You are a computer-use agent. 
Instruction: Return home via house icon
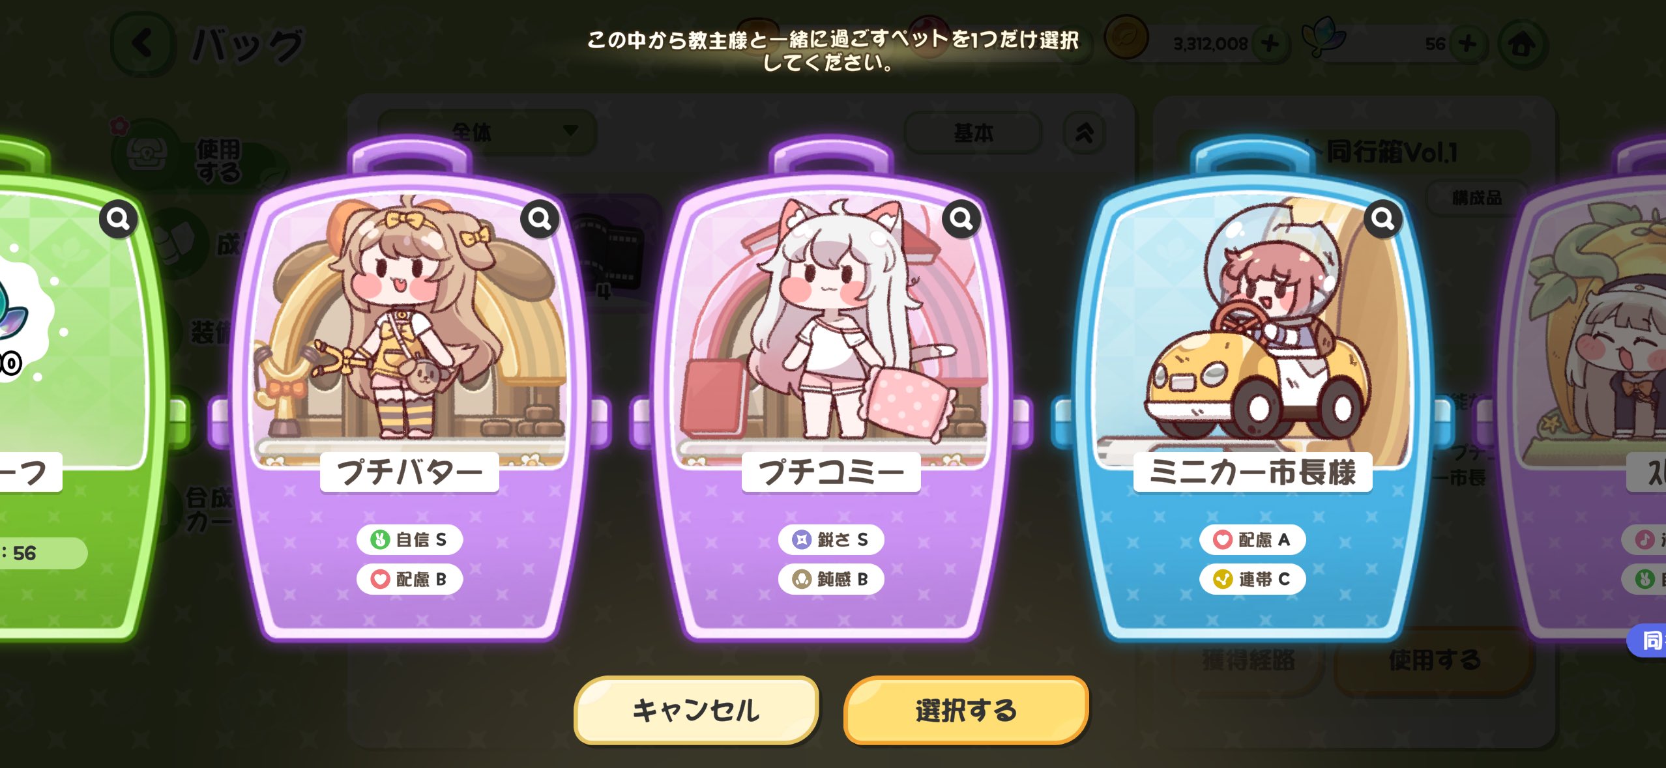tap(1523, 44)
